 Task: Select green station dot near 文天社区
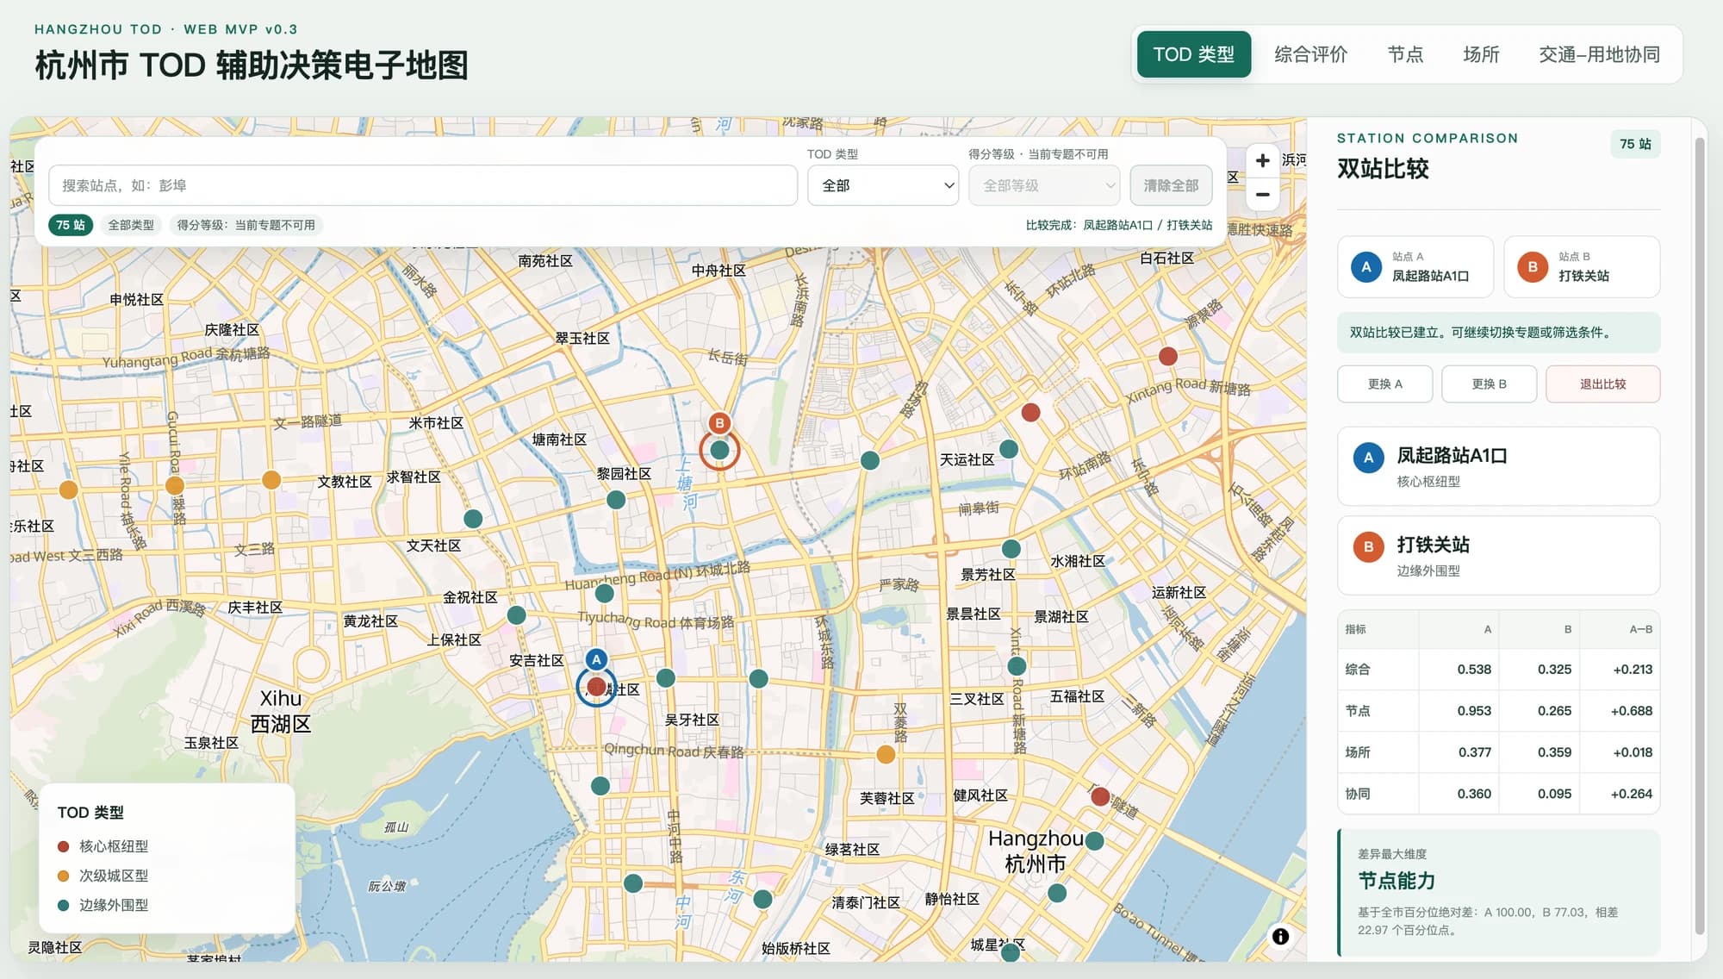tap(473, 519)
